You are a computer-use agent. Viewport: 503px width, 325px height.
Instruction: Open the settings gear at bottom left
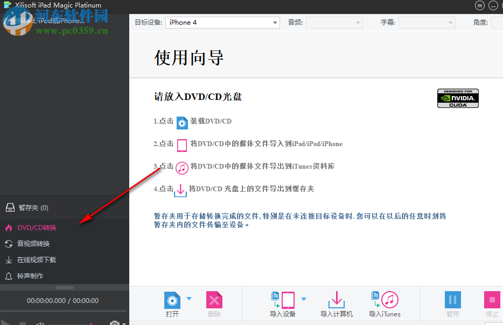pos(115,322)
